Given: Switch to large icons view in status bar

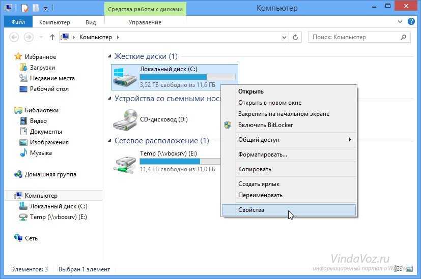Looking at the screenshot, I should pyautogui.click(x=409, y=268).
